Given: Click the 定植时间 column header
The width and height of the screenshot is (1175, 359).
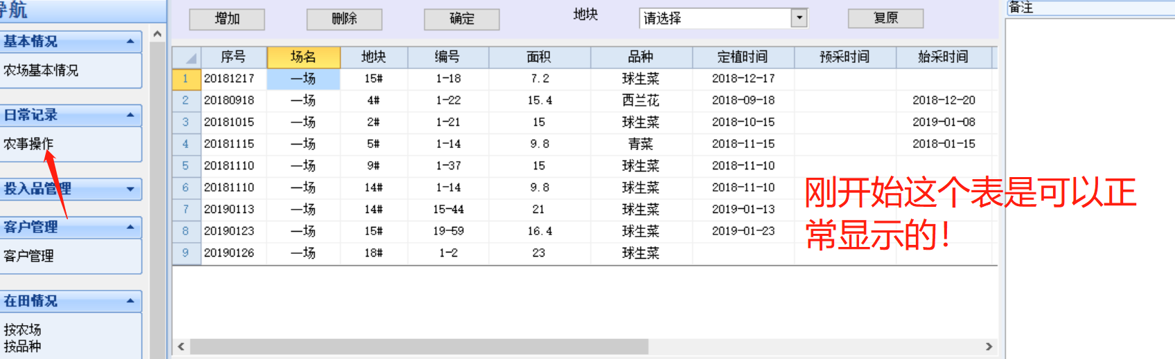Looking at the screenshot, I should pos(743,57).
